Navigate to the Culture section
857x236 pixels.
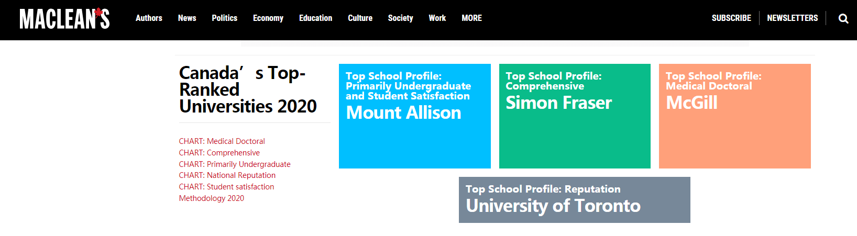click(x=360, y=18)
